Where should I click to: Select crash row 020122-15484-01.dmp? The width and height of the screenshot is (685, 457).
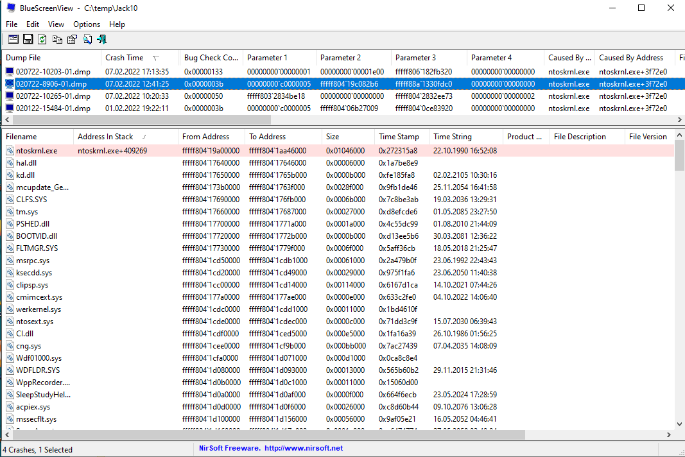click(343, 108)
